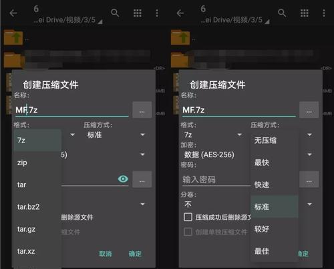Pick 快速 compression level

[275, 184]
